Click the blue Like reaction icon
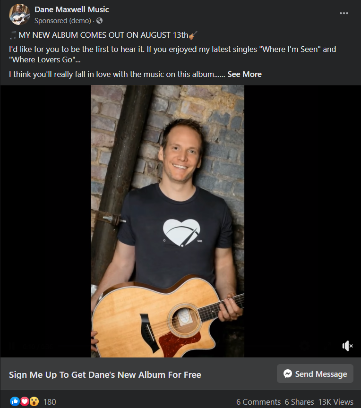 [x=15, y=401]
